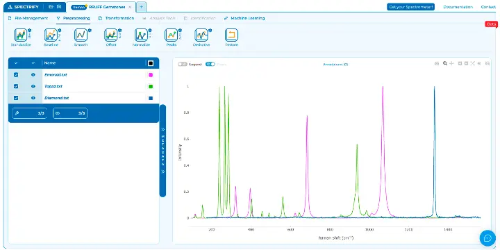Toggle show-all visibility checkmark in header

point(33,63)
